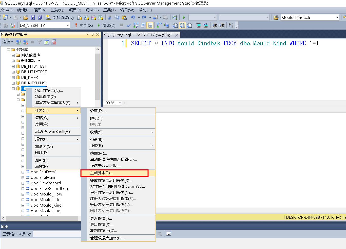Select the DB_MESHTJS database row
346x249 pixels.
33,83
